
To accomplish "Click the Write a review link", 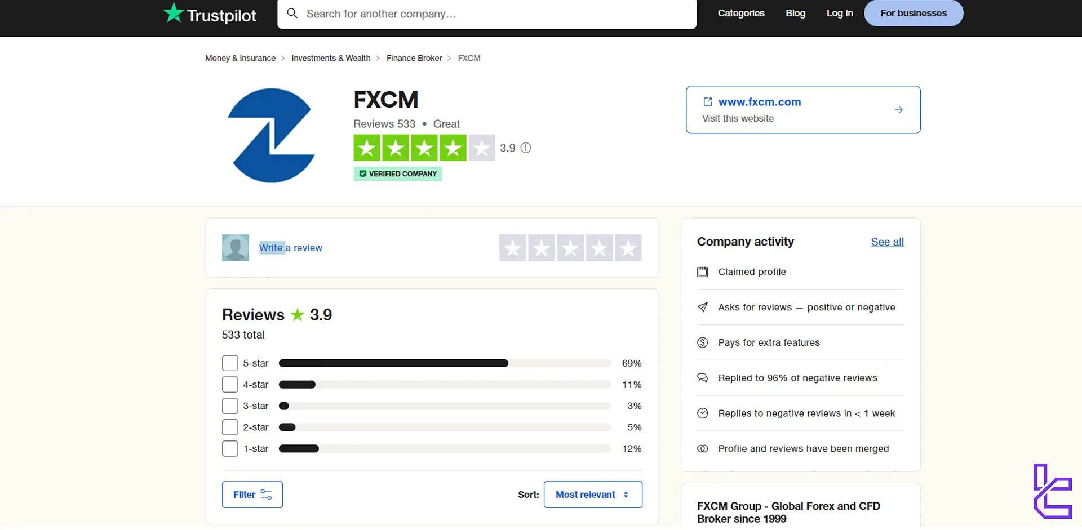I will (x=291, y=248).
